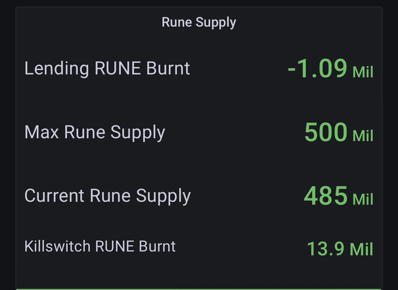Screen dimensions: 398x290
Task: Click the green bar at the panel bottom
Action: 199,289
